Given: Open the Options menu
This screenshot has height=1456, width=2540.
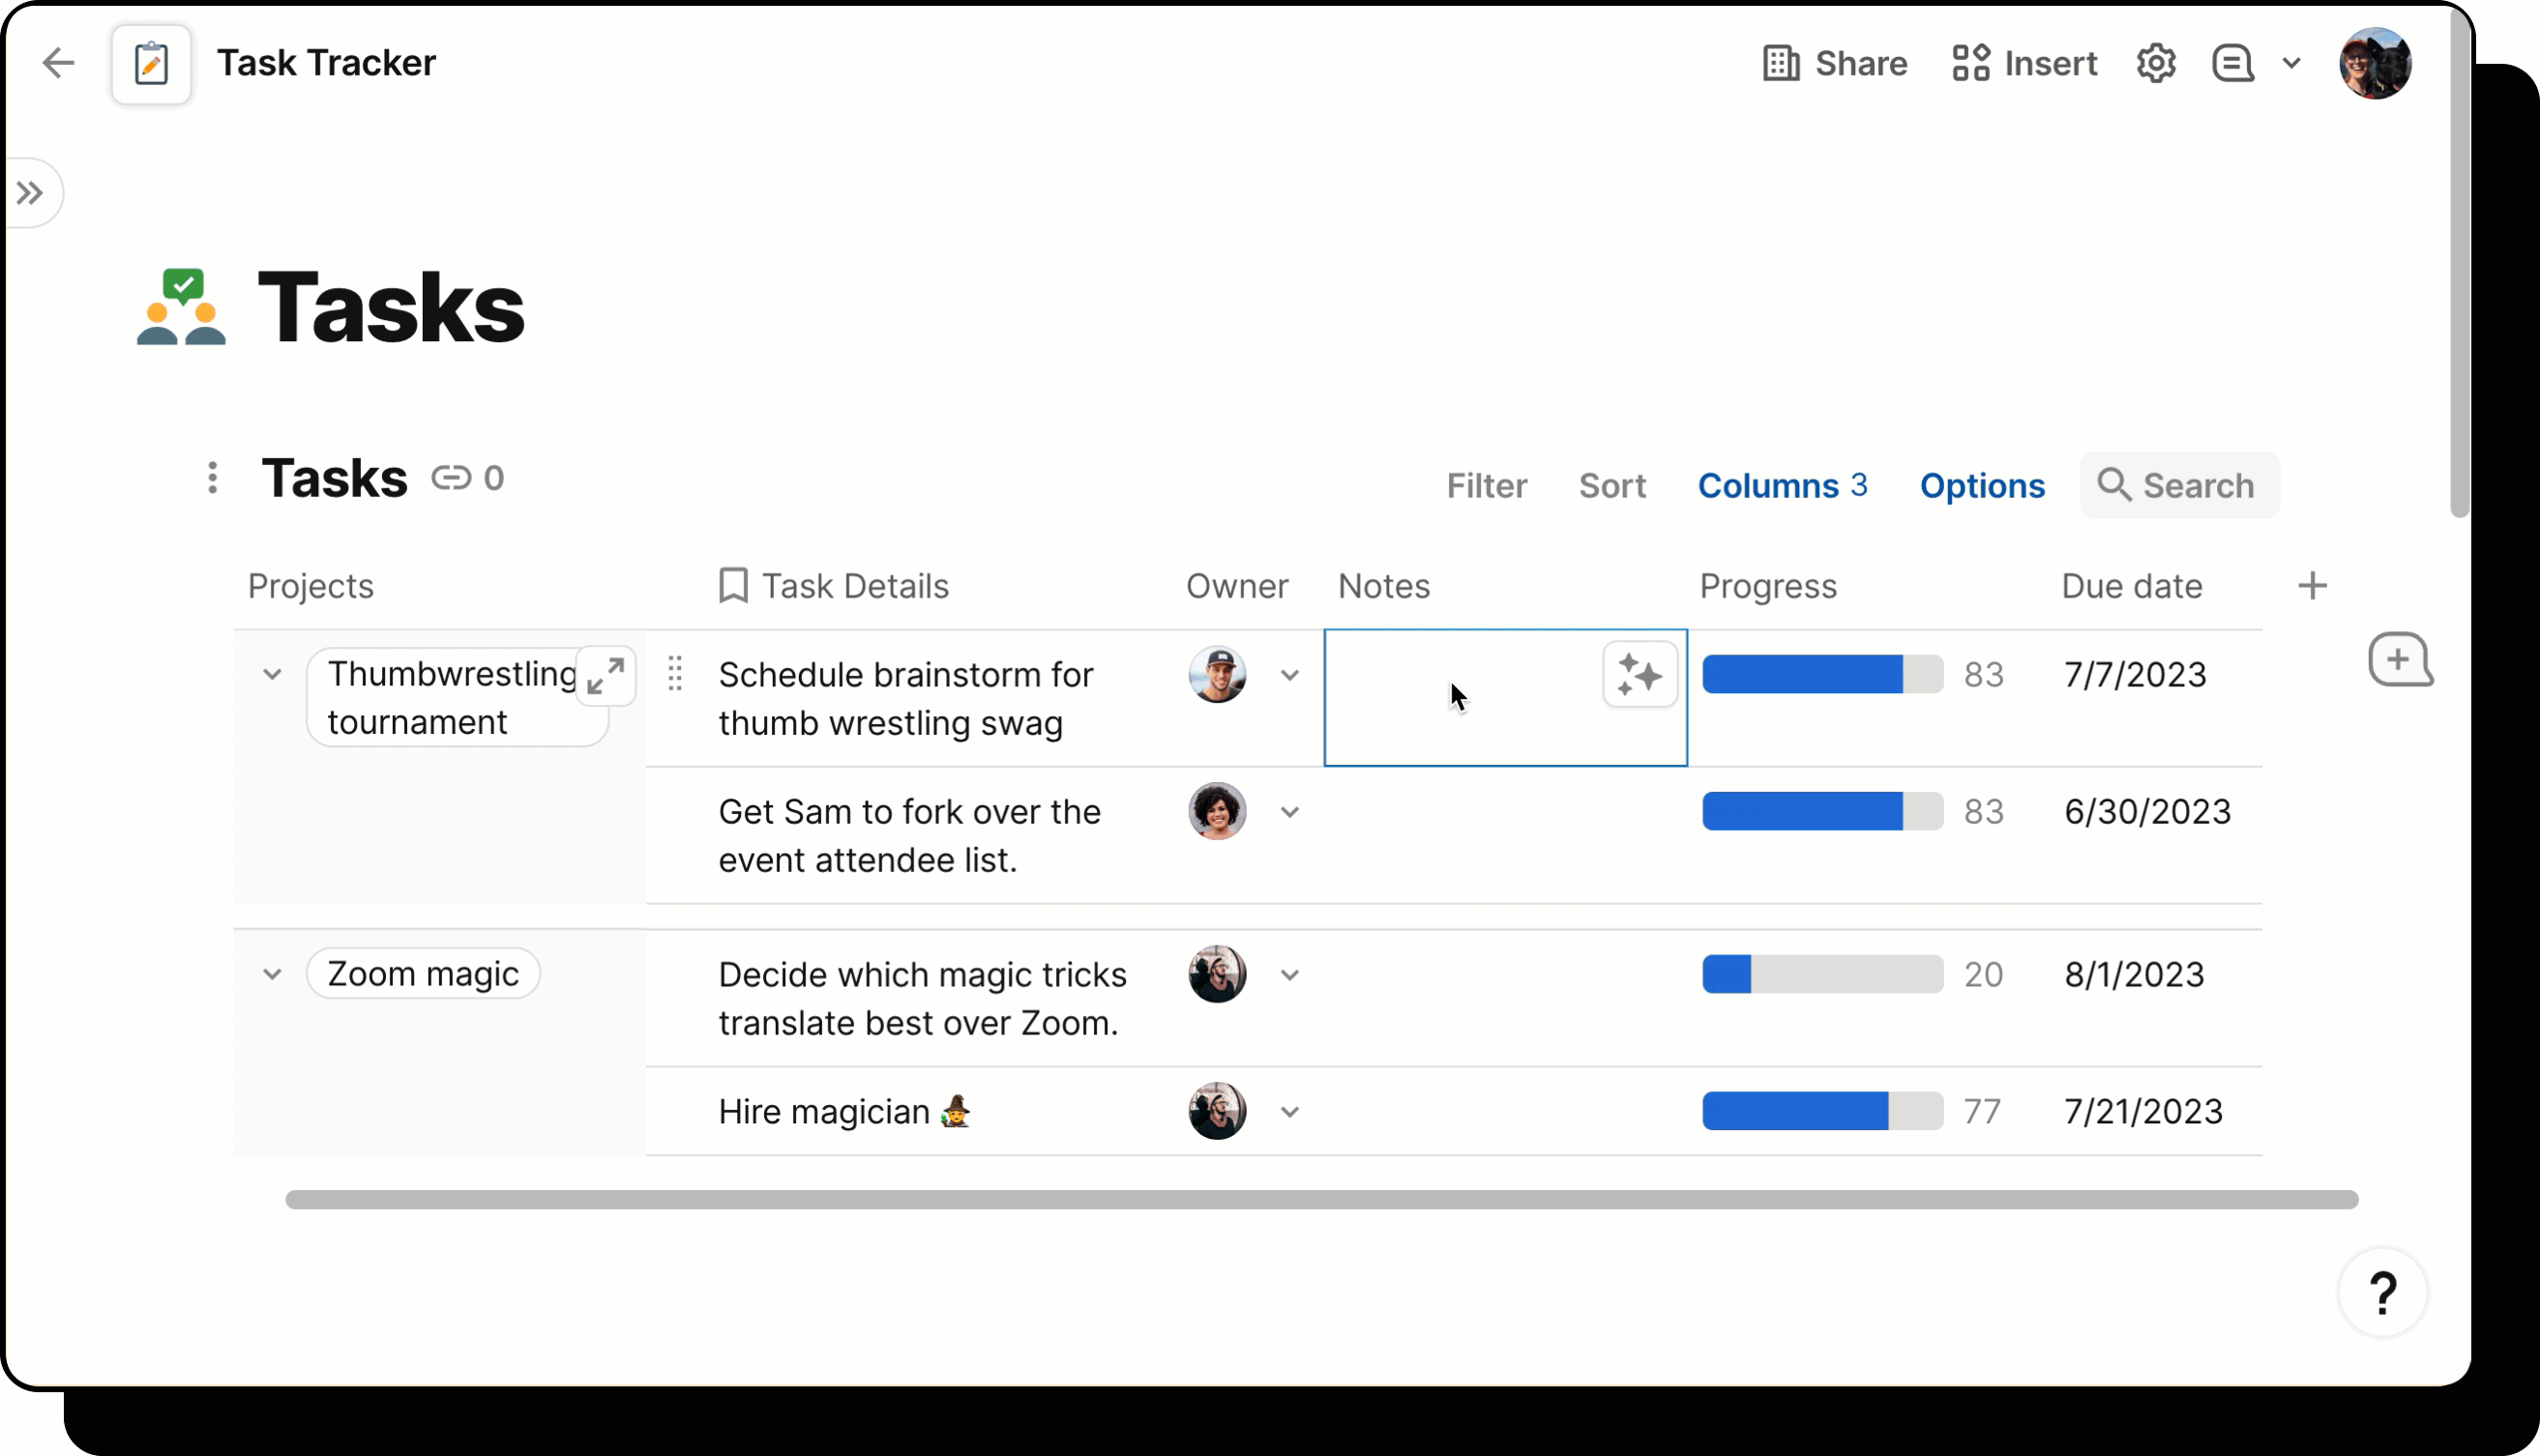Looking at the screenshot, I should coord(1982,486).
